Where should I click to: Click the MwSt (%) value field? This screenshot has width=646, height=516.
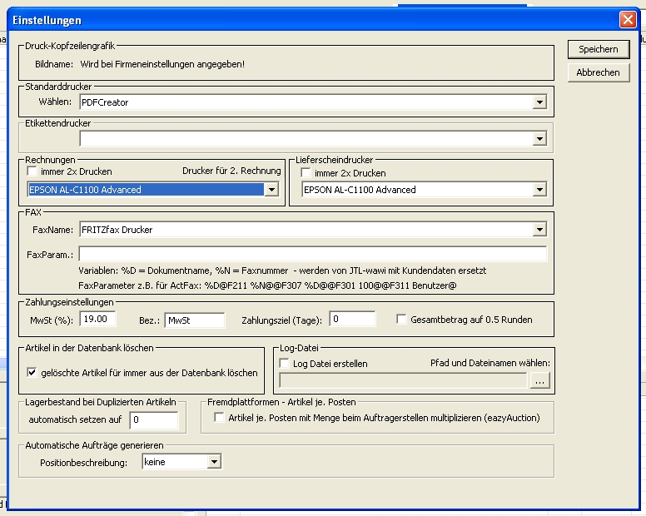click(x=97, y=320)
